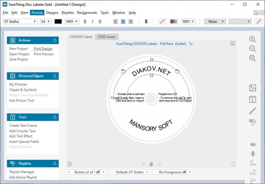This screenshot has height=184, width=265.
Task: Click the black text color swatch
Action: [x=58, y=22]
